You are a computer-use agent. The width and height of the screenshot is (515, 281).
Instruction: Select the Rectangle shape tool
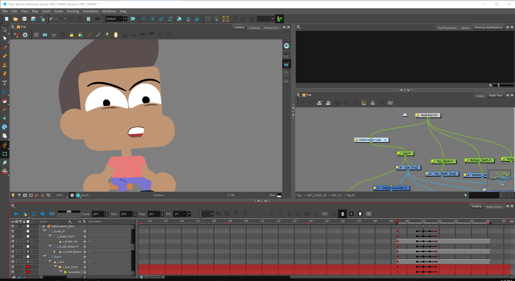pos(5,92)
